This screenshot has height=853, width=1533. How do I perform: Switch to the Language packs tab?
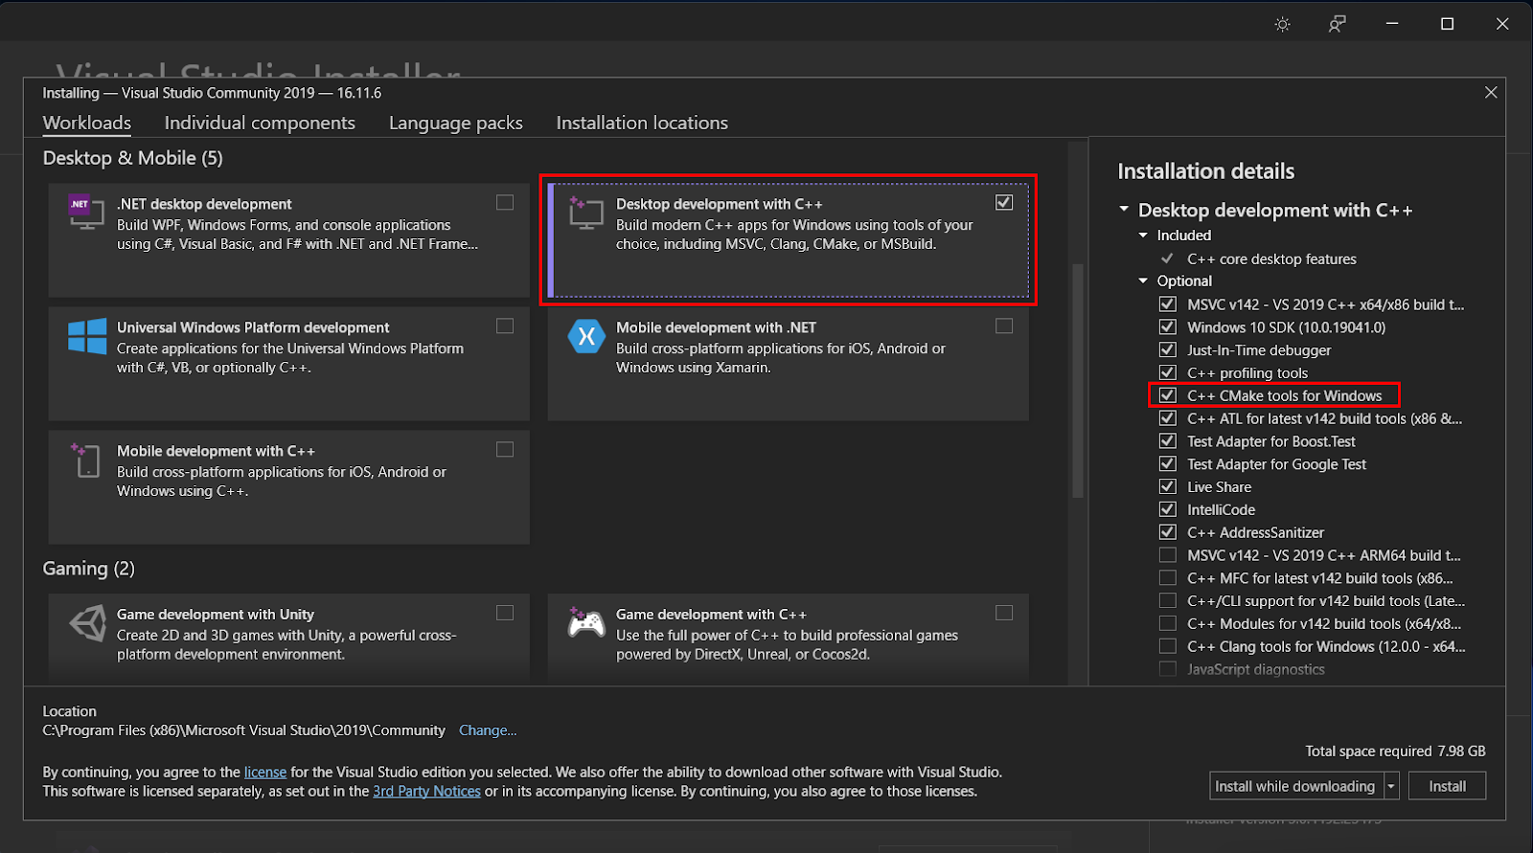456,123
